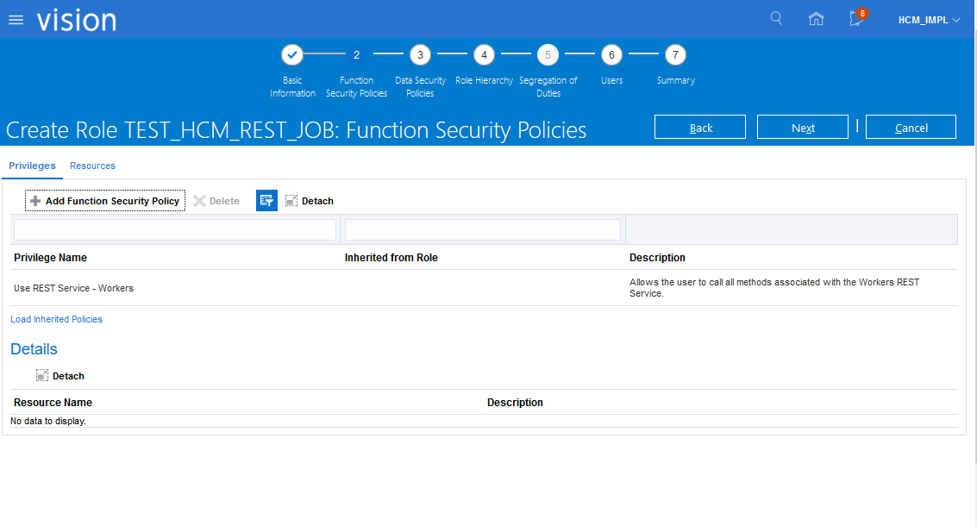Click the Privilege Name filter field
This screenshot has height=526, width=977.
[x=175, y=229]
